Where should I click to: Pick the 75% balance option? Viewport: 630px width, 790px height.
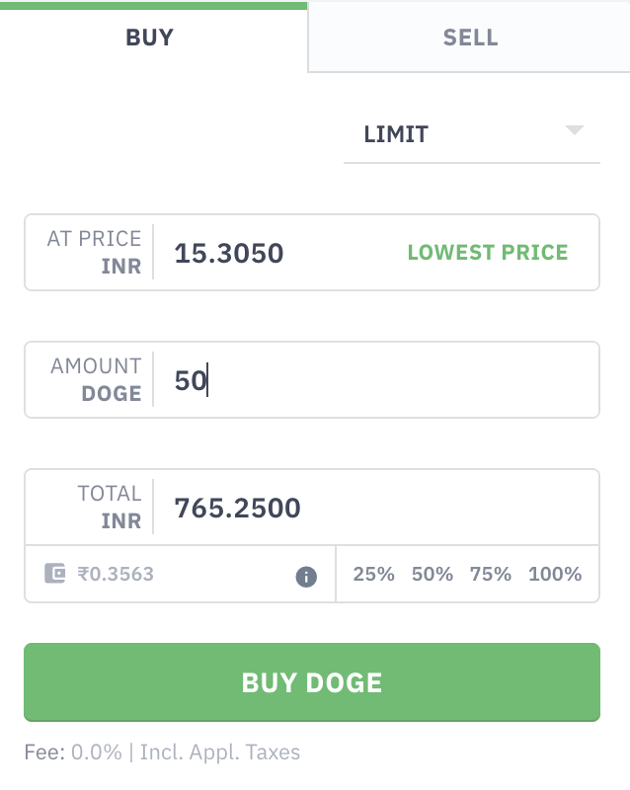click(490, 574)
